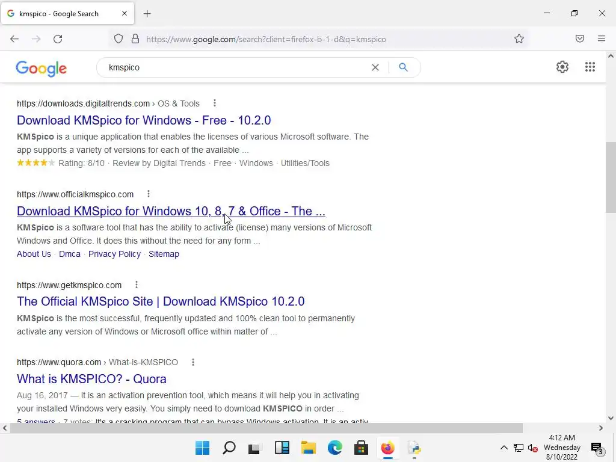
Task: Open Google quick settings gear
Action: point(562,67)
